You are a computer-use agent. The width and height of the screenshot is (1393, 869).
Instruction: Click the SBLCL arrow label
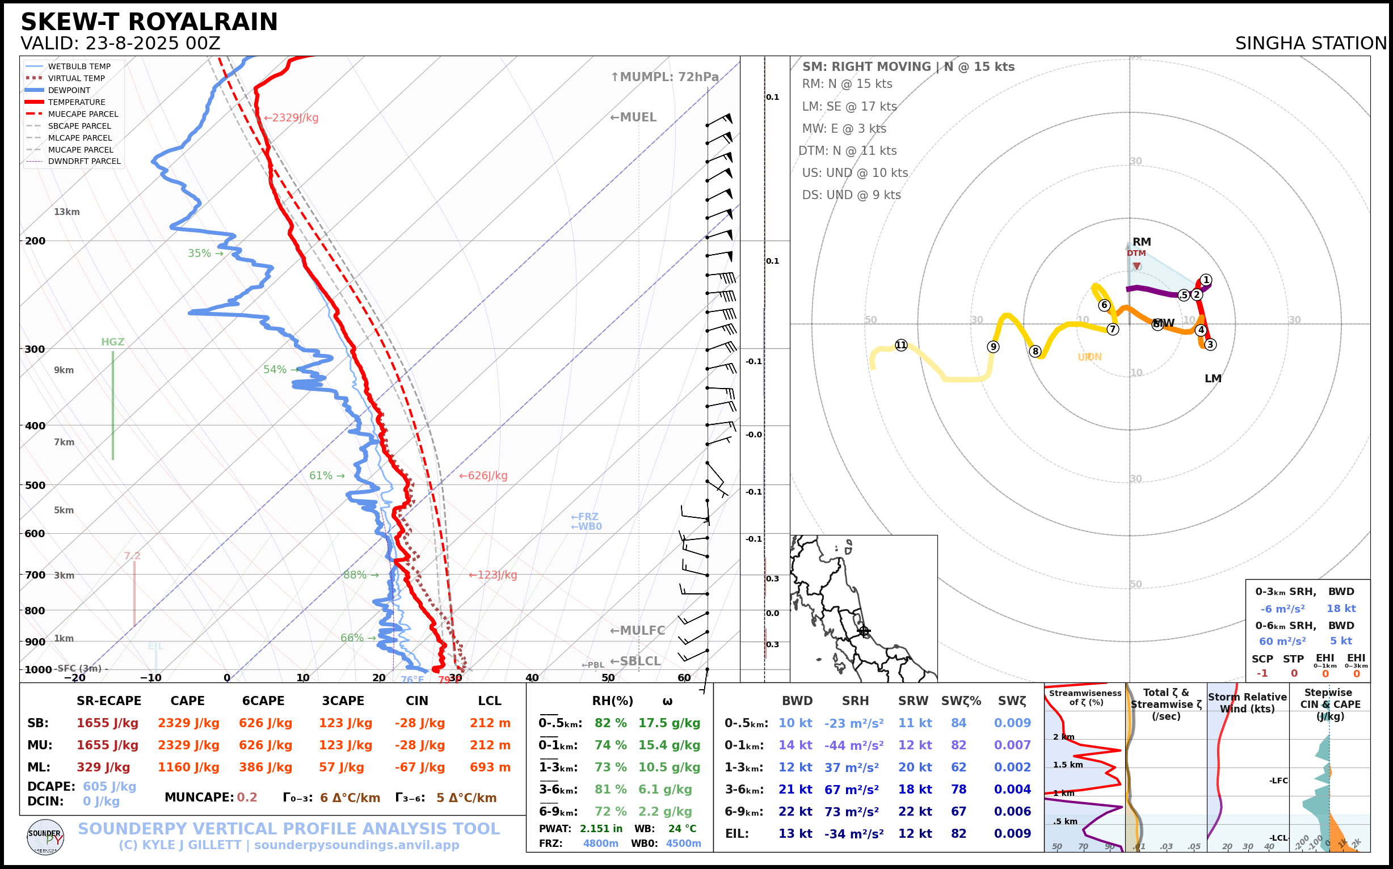coord(635,661)
